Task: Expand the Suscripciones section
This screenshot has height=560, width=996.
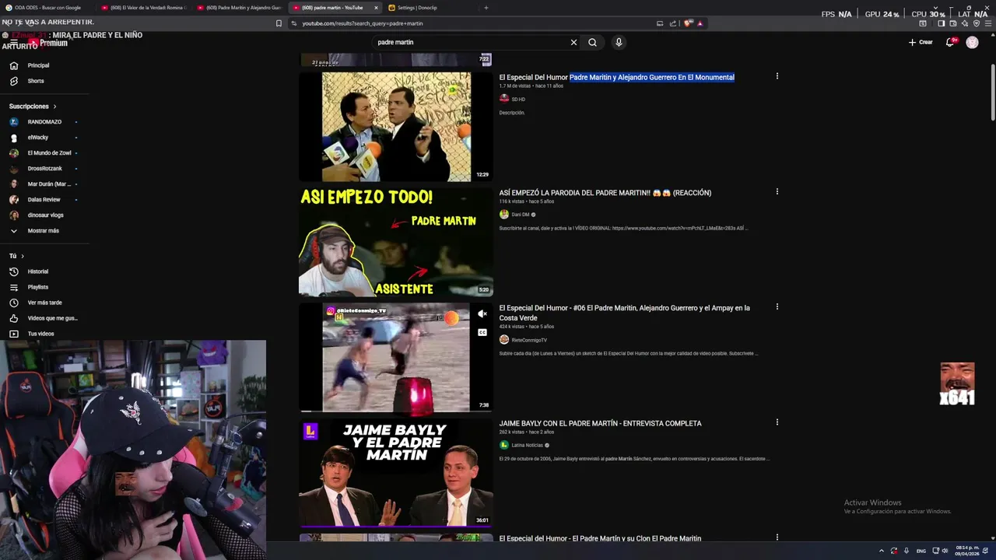Action: [x=33, y=106]
